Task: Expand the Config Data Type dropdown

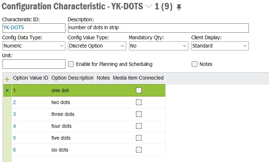Action: point(34,46)
